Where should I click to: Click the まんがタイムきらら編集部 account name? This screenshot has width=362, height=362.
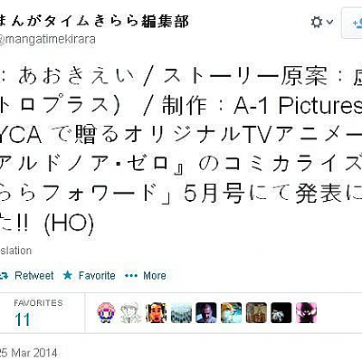95,22
